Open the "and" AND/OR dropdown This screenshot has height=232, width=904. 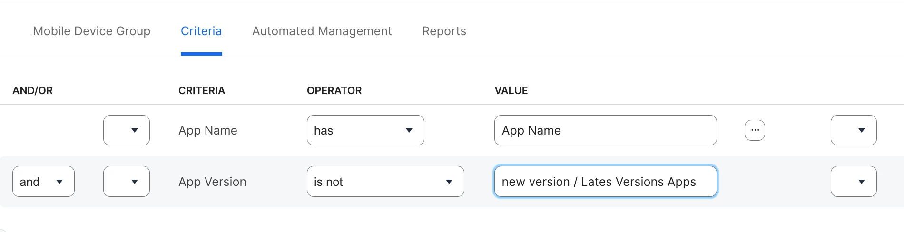click(43, 182)
